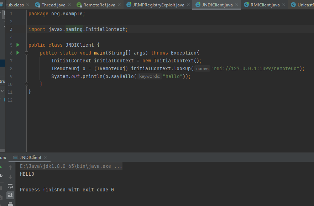Rerun JNDIClient with the green play icon

(1, 167)
